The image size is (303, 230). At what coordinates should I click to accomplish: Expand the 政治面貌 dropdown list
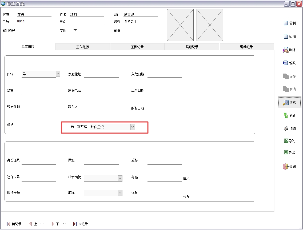pos(120,178)
